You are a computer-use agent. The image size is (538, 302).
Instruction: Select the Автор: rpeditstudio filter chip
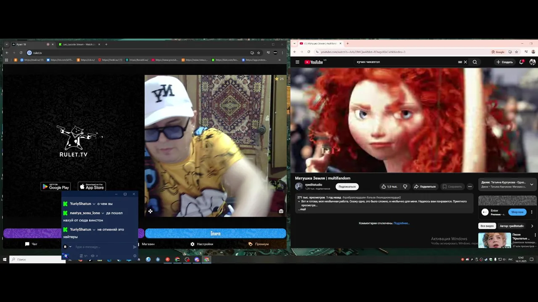[512, 226]
